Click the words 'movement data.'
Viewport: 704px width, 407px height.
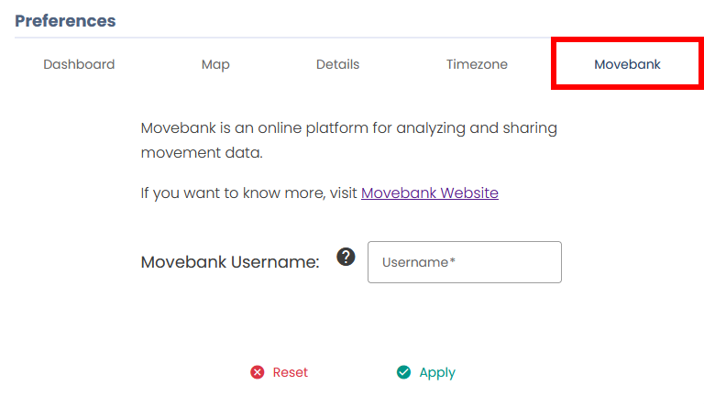click(202, 153)
